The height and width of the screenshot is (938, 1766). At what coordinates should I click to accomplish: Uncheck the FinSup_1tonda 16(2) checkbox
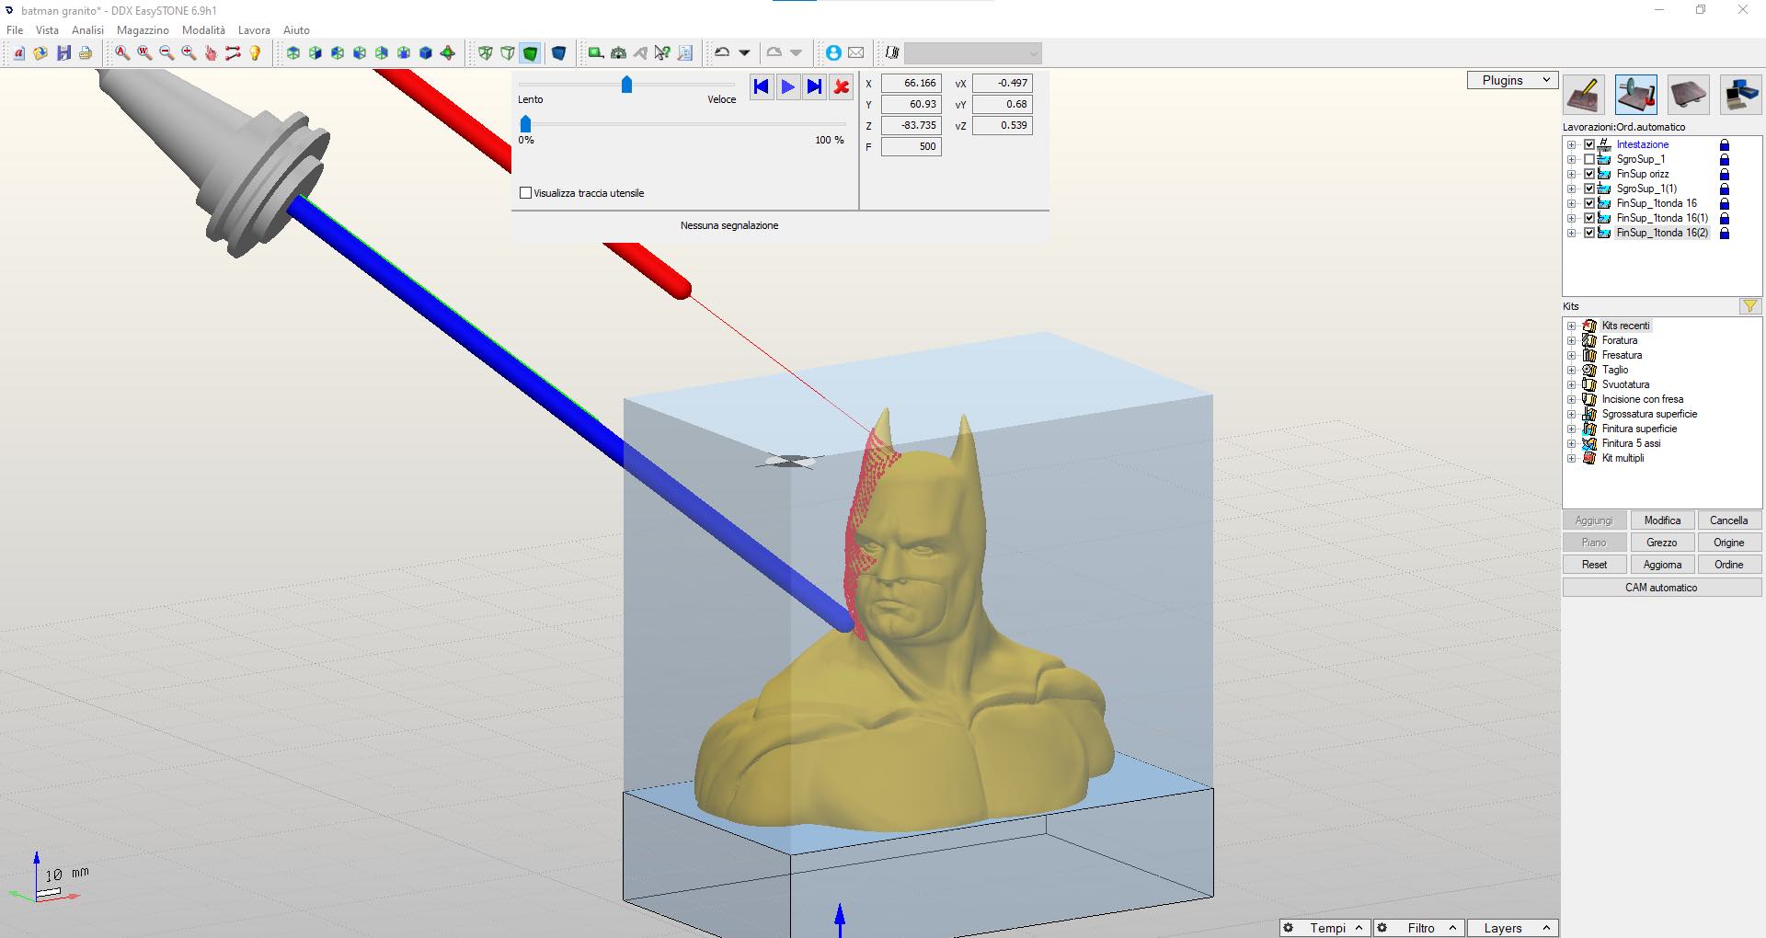click(1589, 233)
